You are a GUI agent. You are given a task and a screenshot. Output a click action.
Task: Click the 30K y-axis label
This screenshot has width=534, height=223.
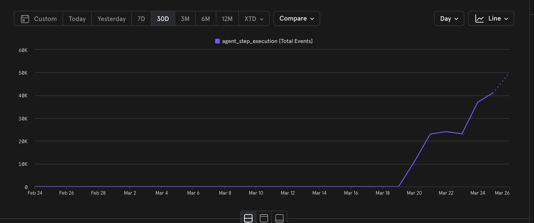point(23,118)
